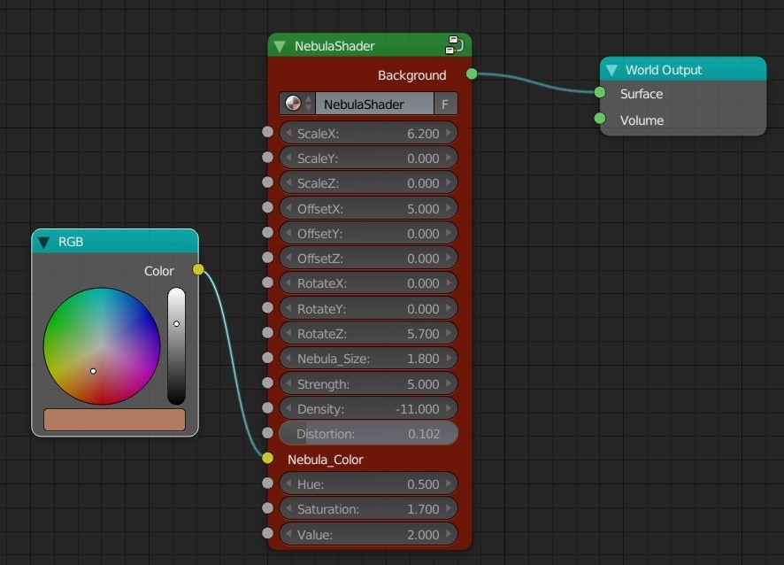
Task: Click the ScaleX input socket
Action: click(x=267, y=132)
